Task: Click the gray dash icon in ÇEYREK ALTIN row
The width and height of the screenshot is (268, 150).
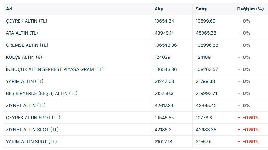Action: tap(239, 21)
